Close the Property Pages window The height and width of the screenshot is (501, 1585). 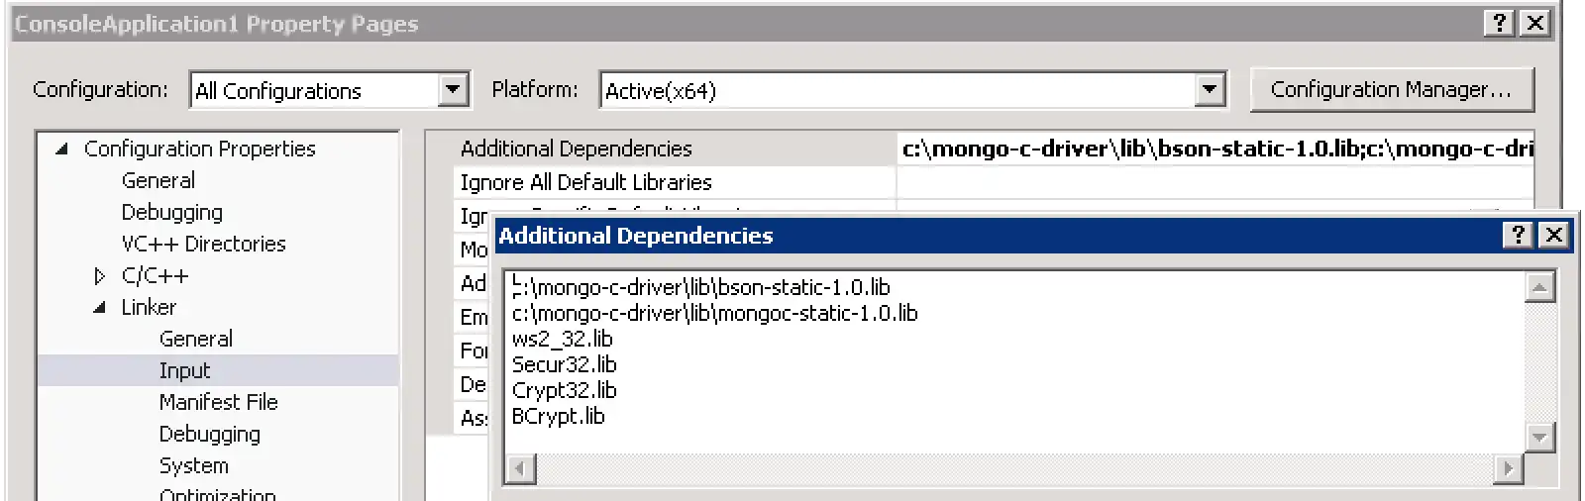click(1535, 23)
